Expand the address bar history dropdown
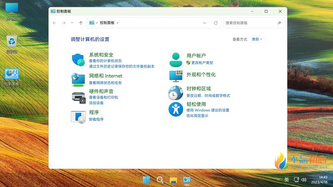Image resolution: width=333 pixels, height=187 pixels. point(205,23)
